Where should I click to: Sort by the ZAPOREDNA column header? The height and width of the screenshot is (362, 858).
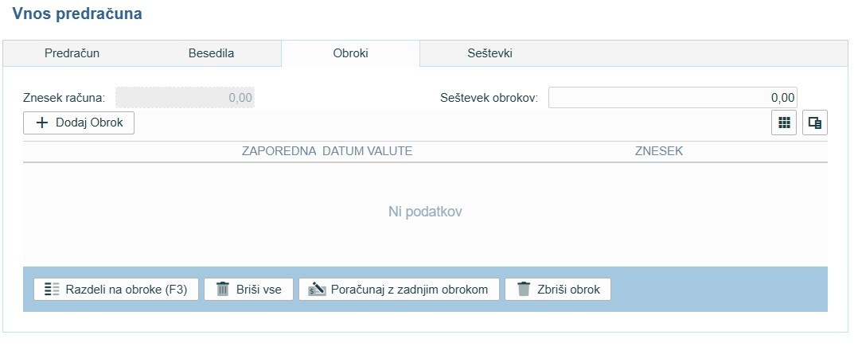279,151
